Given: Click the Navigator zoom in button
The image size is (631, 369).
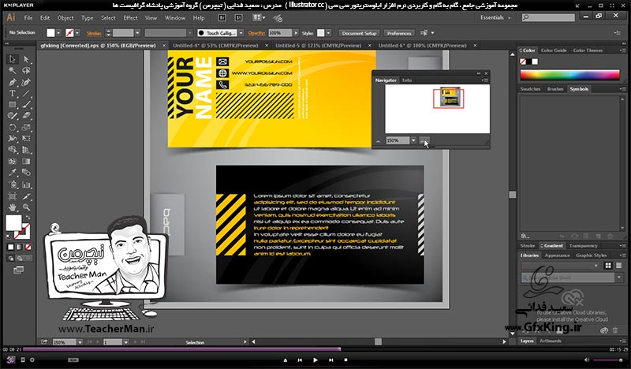Looking at the screenshot, I should [424, 140].
